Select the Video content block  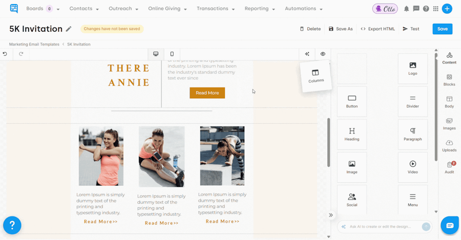pyautogui.click(x=412, y=167)
